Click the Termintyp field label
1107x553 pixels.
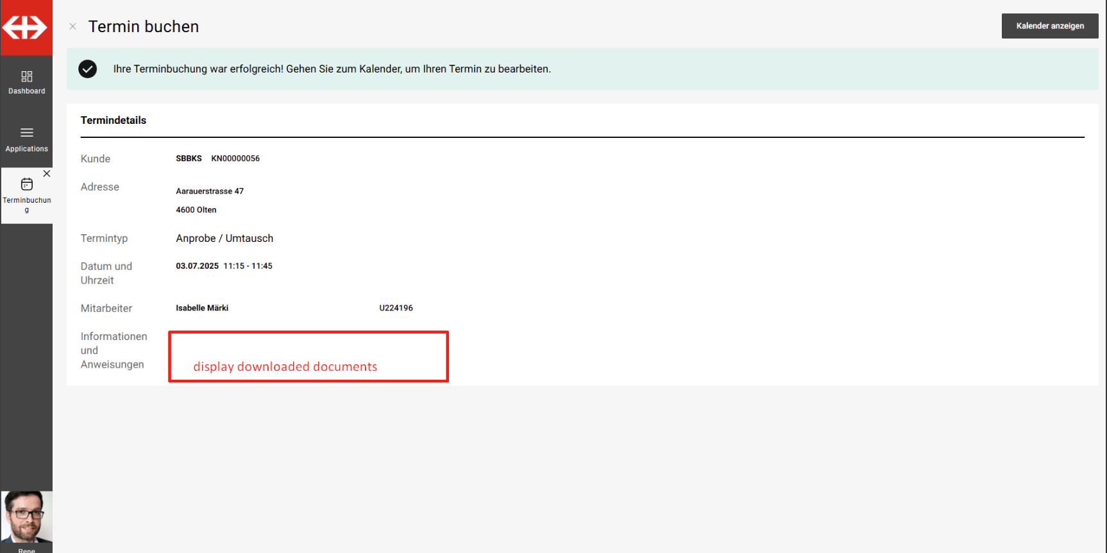point(104,238)
